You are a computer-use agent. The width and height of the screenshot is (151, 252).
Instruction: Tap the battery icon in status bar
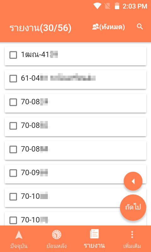(117, 6)
